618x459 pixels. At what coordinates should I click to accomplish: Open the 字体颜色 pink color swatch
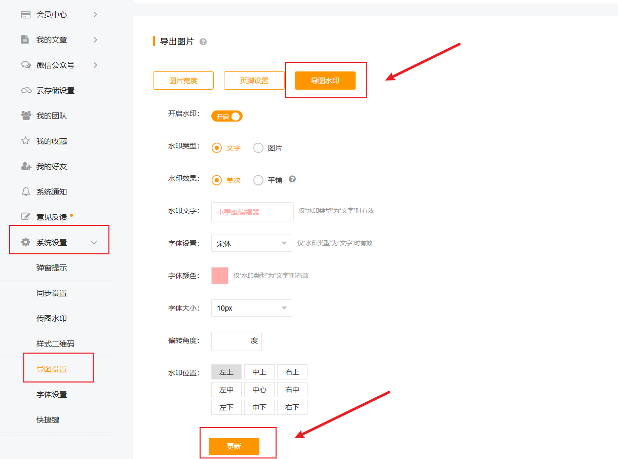tap(220, 276)
